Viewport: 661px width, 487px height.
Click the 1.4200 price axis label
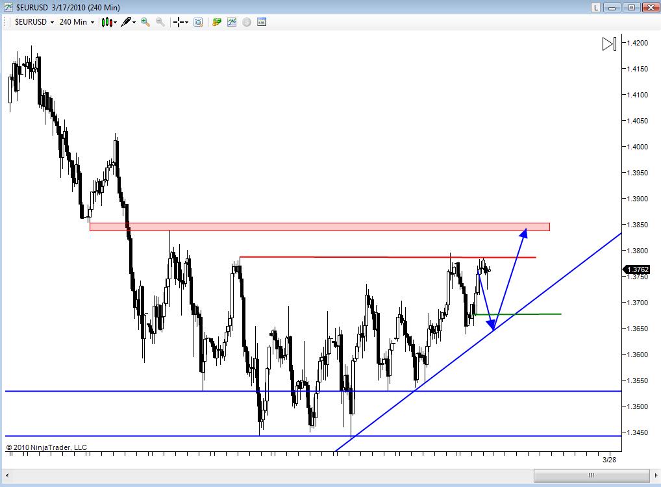[x=637, y=43]
